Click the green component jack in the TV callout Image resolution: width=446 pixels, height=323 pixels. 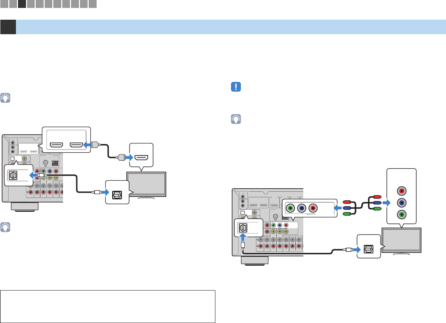coord(401,214)
